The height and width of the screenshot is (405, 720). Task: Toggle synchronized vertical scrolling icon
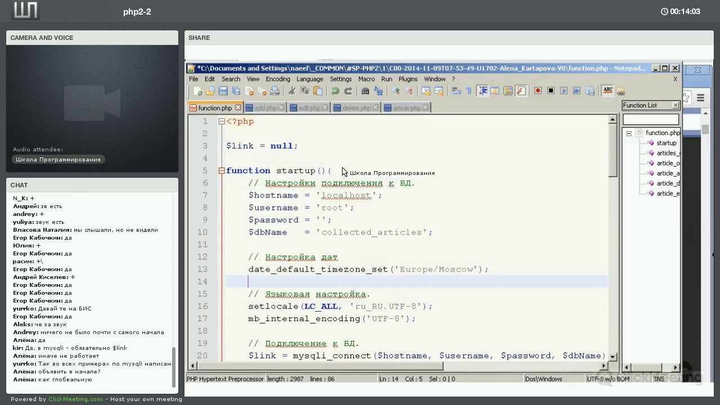(426, 91)
